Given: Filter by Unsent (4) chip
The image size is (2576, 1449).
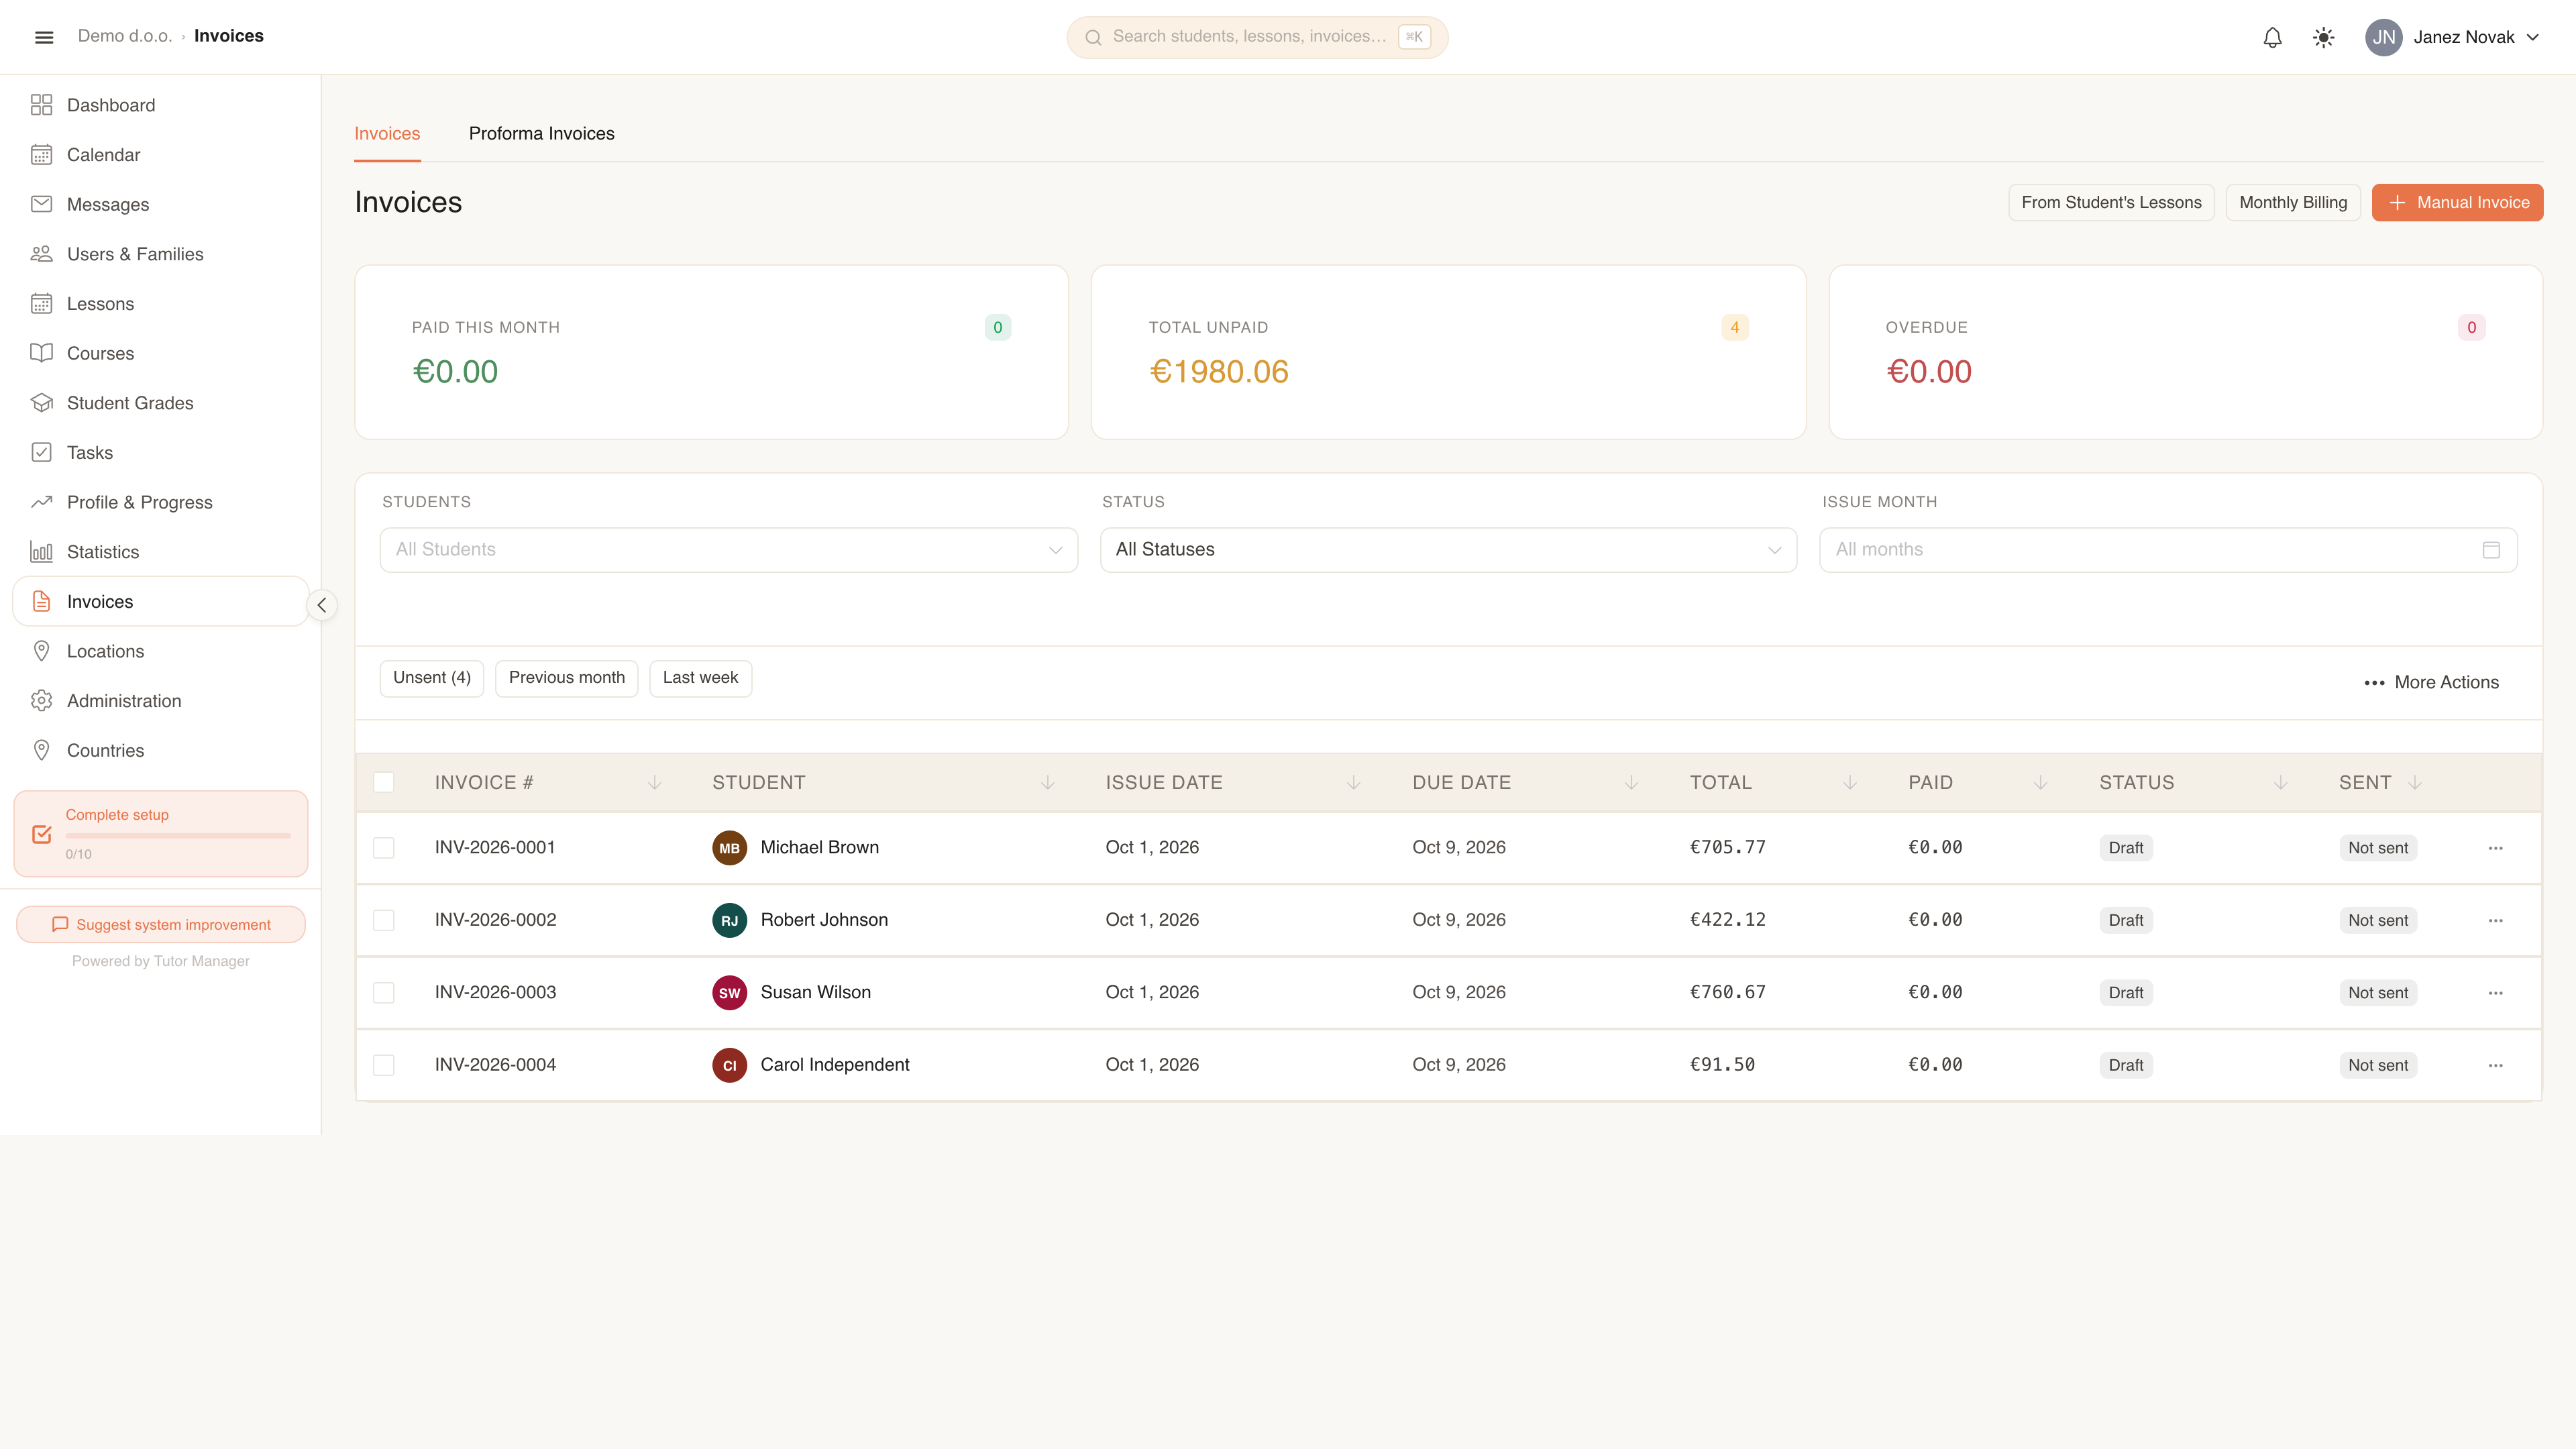Looking at the screenshot, I should tap(432, 678).
